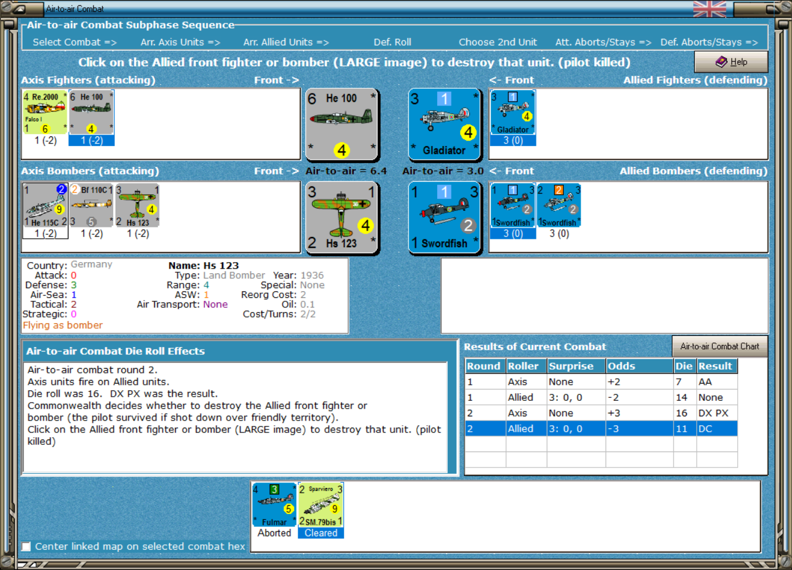Screen dimensions: 792x570
Task: Select the second small Swordfish counter marked 2
Action: pos(559,205)
